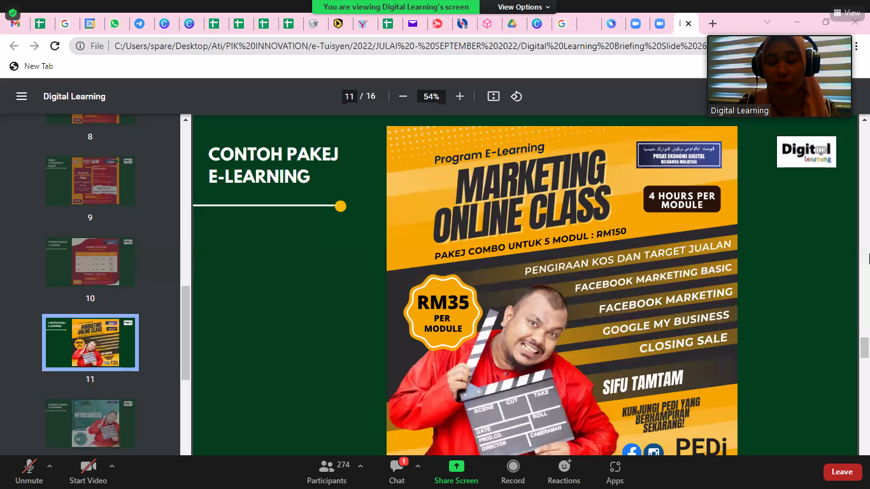870x489 pixels.
Task: Click the 'You are viewing Digital Learning's screen' banner
Action: tap(396, 7)
